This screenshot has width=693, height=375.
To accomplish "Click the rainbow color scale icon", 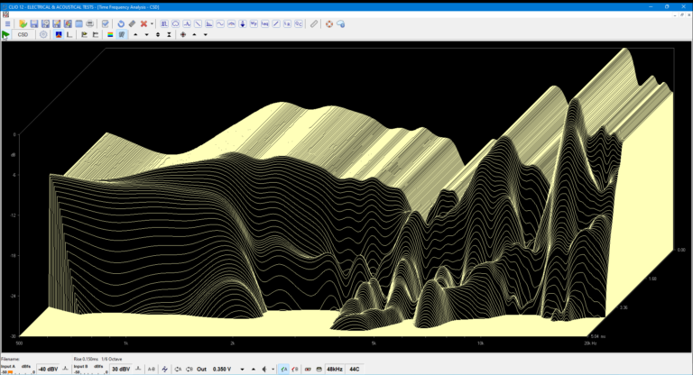I will (x=110, y=35).
